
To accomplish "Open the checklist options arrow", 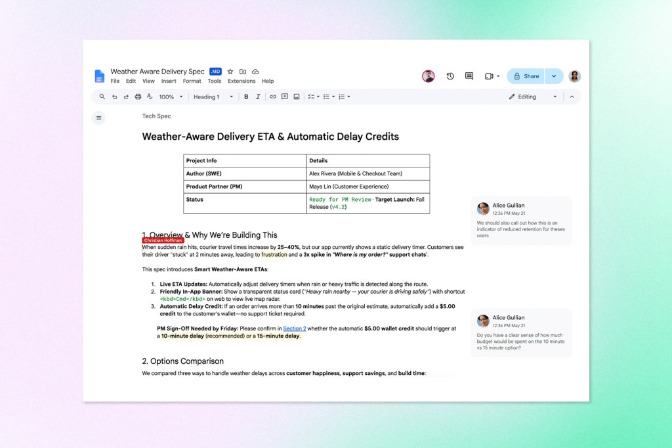I will (318, 97).
